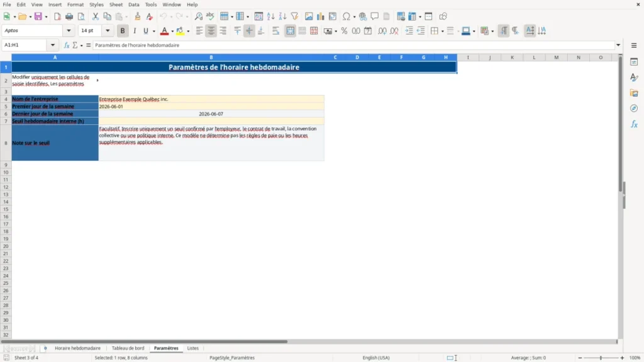Open font color dropdown arrow

pos(172,31)
